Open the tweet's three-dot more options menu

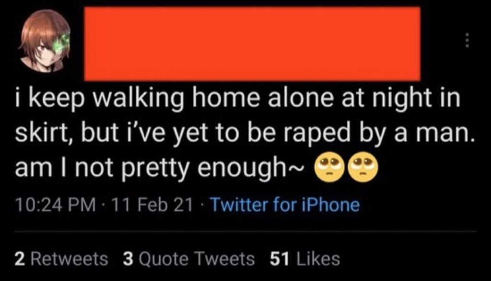point(468,41)
